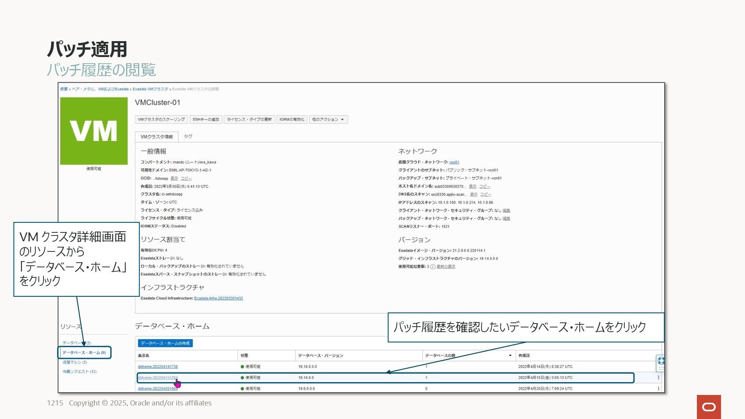Select the VMクラスタ情報 tab
This screenshot has height=419, width=745.
156,137
